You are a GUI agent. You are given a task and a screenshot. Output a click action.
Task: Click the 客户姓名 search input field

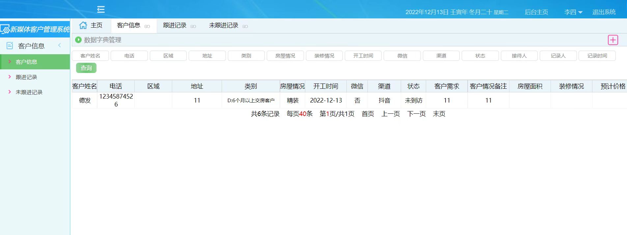90,56
